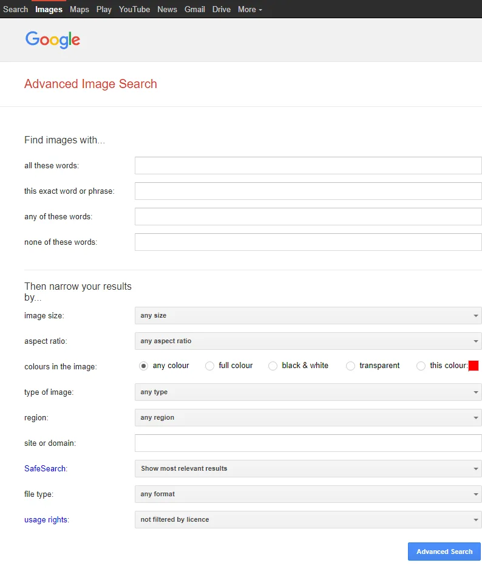Open the image size dropdown
Viewport: 482px width, 574px height.
click(308, 315)
